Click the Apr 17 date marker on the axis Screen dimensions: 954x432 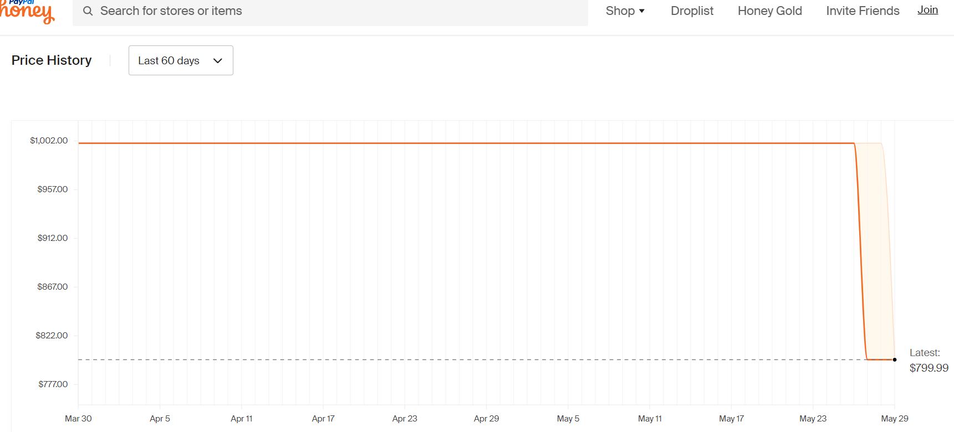[323, 419]
